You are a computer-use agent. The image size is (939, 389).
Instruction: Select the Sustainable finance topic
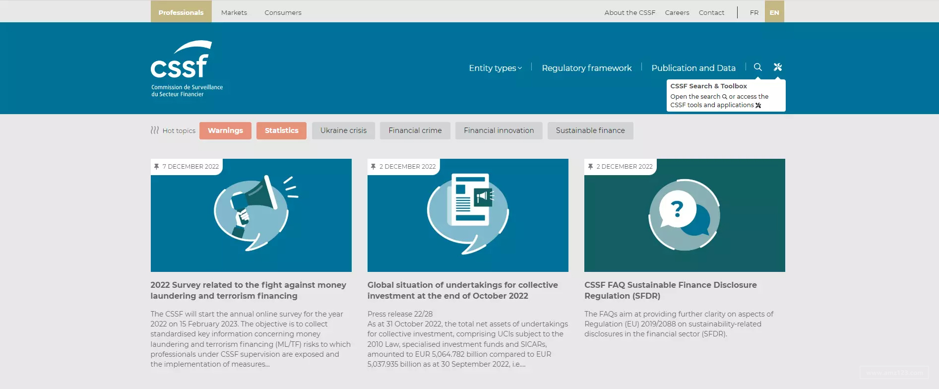[x=590, y=130]
